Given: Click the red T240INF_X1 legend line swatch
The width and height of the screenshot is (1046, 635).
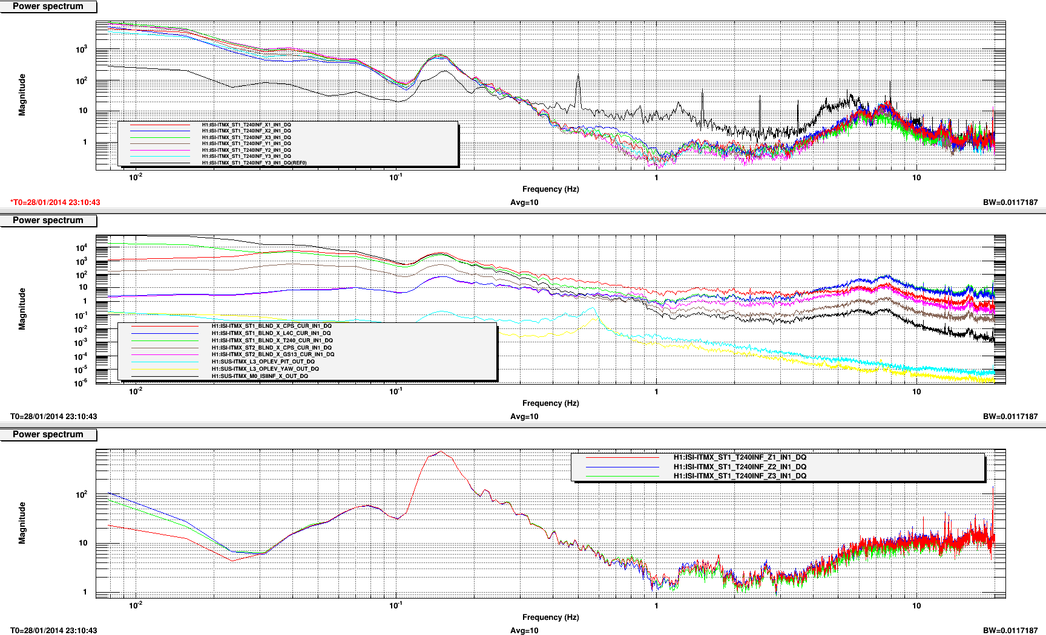Looking at the screenshot, I should tap(160, 125).
